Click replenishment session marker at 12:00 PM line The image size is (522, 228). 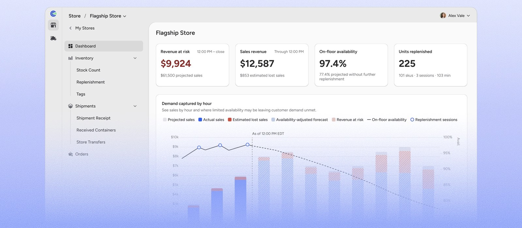point(248,145)
